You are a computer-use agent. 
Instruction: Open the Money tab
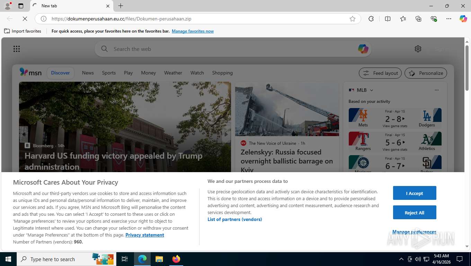tap(149, 73)
